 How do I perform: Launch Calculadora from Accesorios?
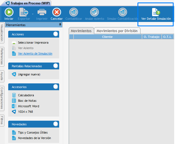[26, 95]
